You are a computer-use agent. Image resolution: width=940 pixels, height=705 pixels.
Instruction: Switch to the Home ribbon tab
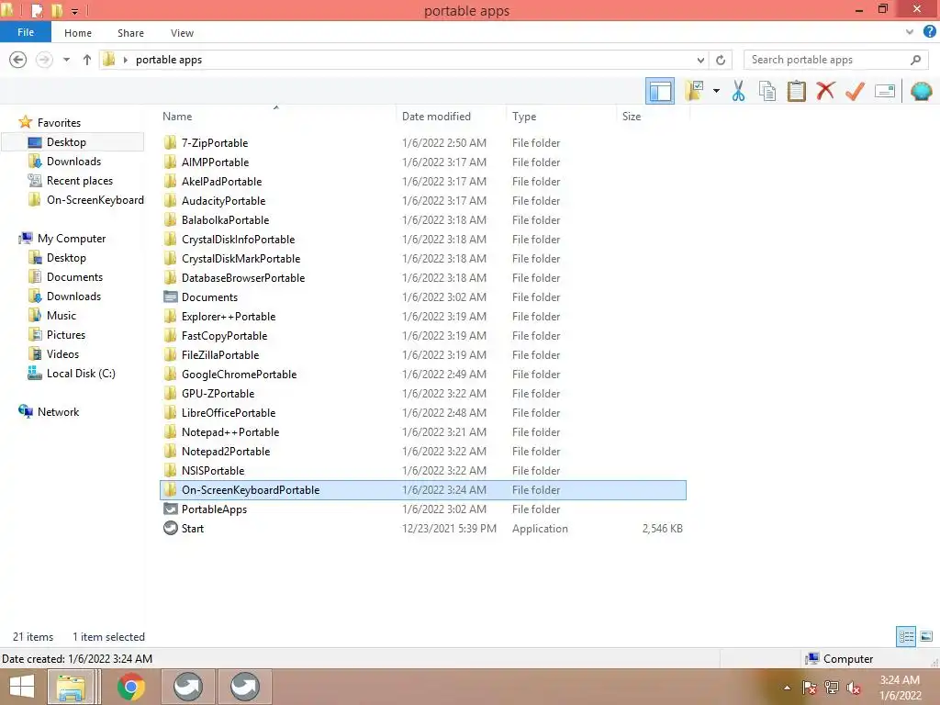[78, 33]
